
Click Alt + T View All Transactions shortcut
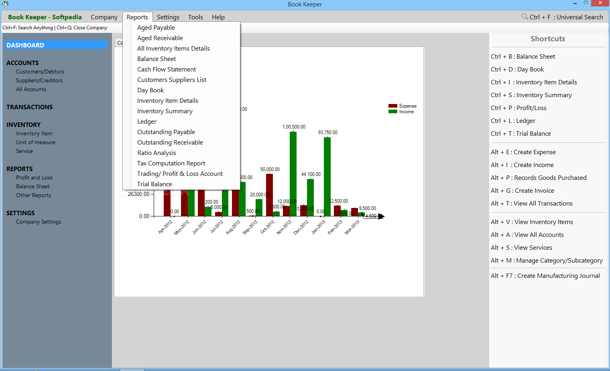532,203
